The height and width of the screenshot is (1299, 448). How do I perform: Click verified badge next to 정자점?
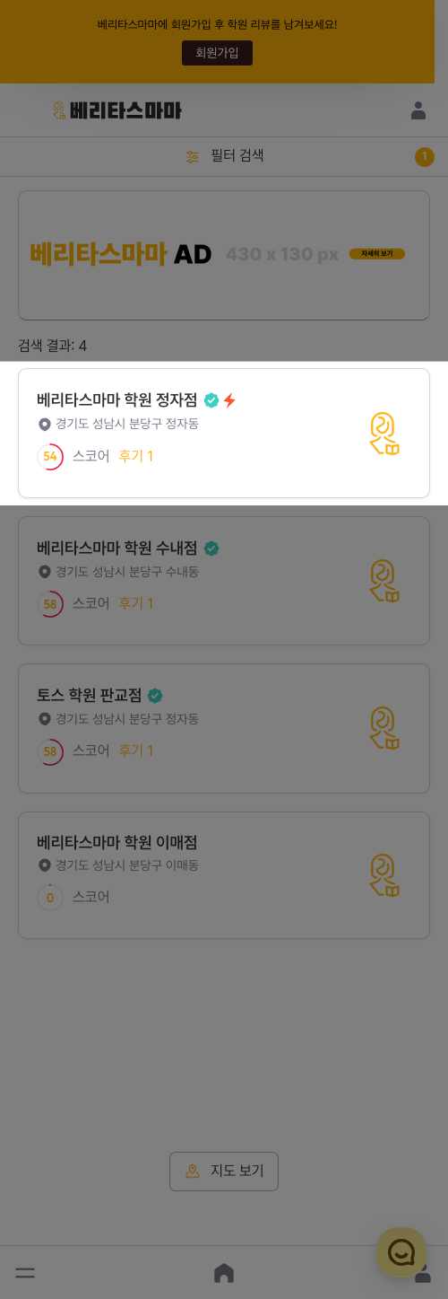click(211, 400)
